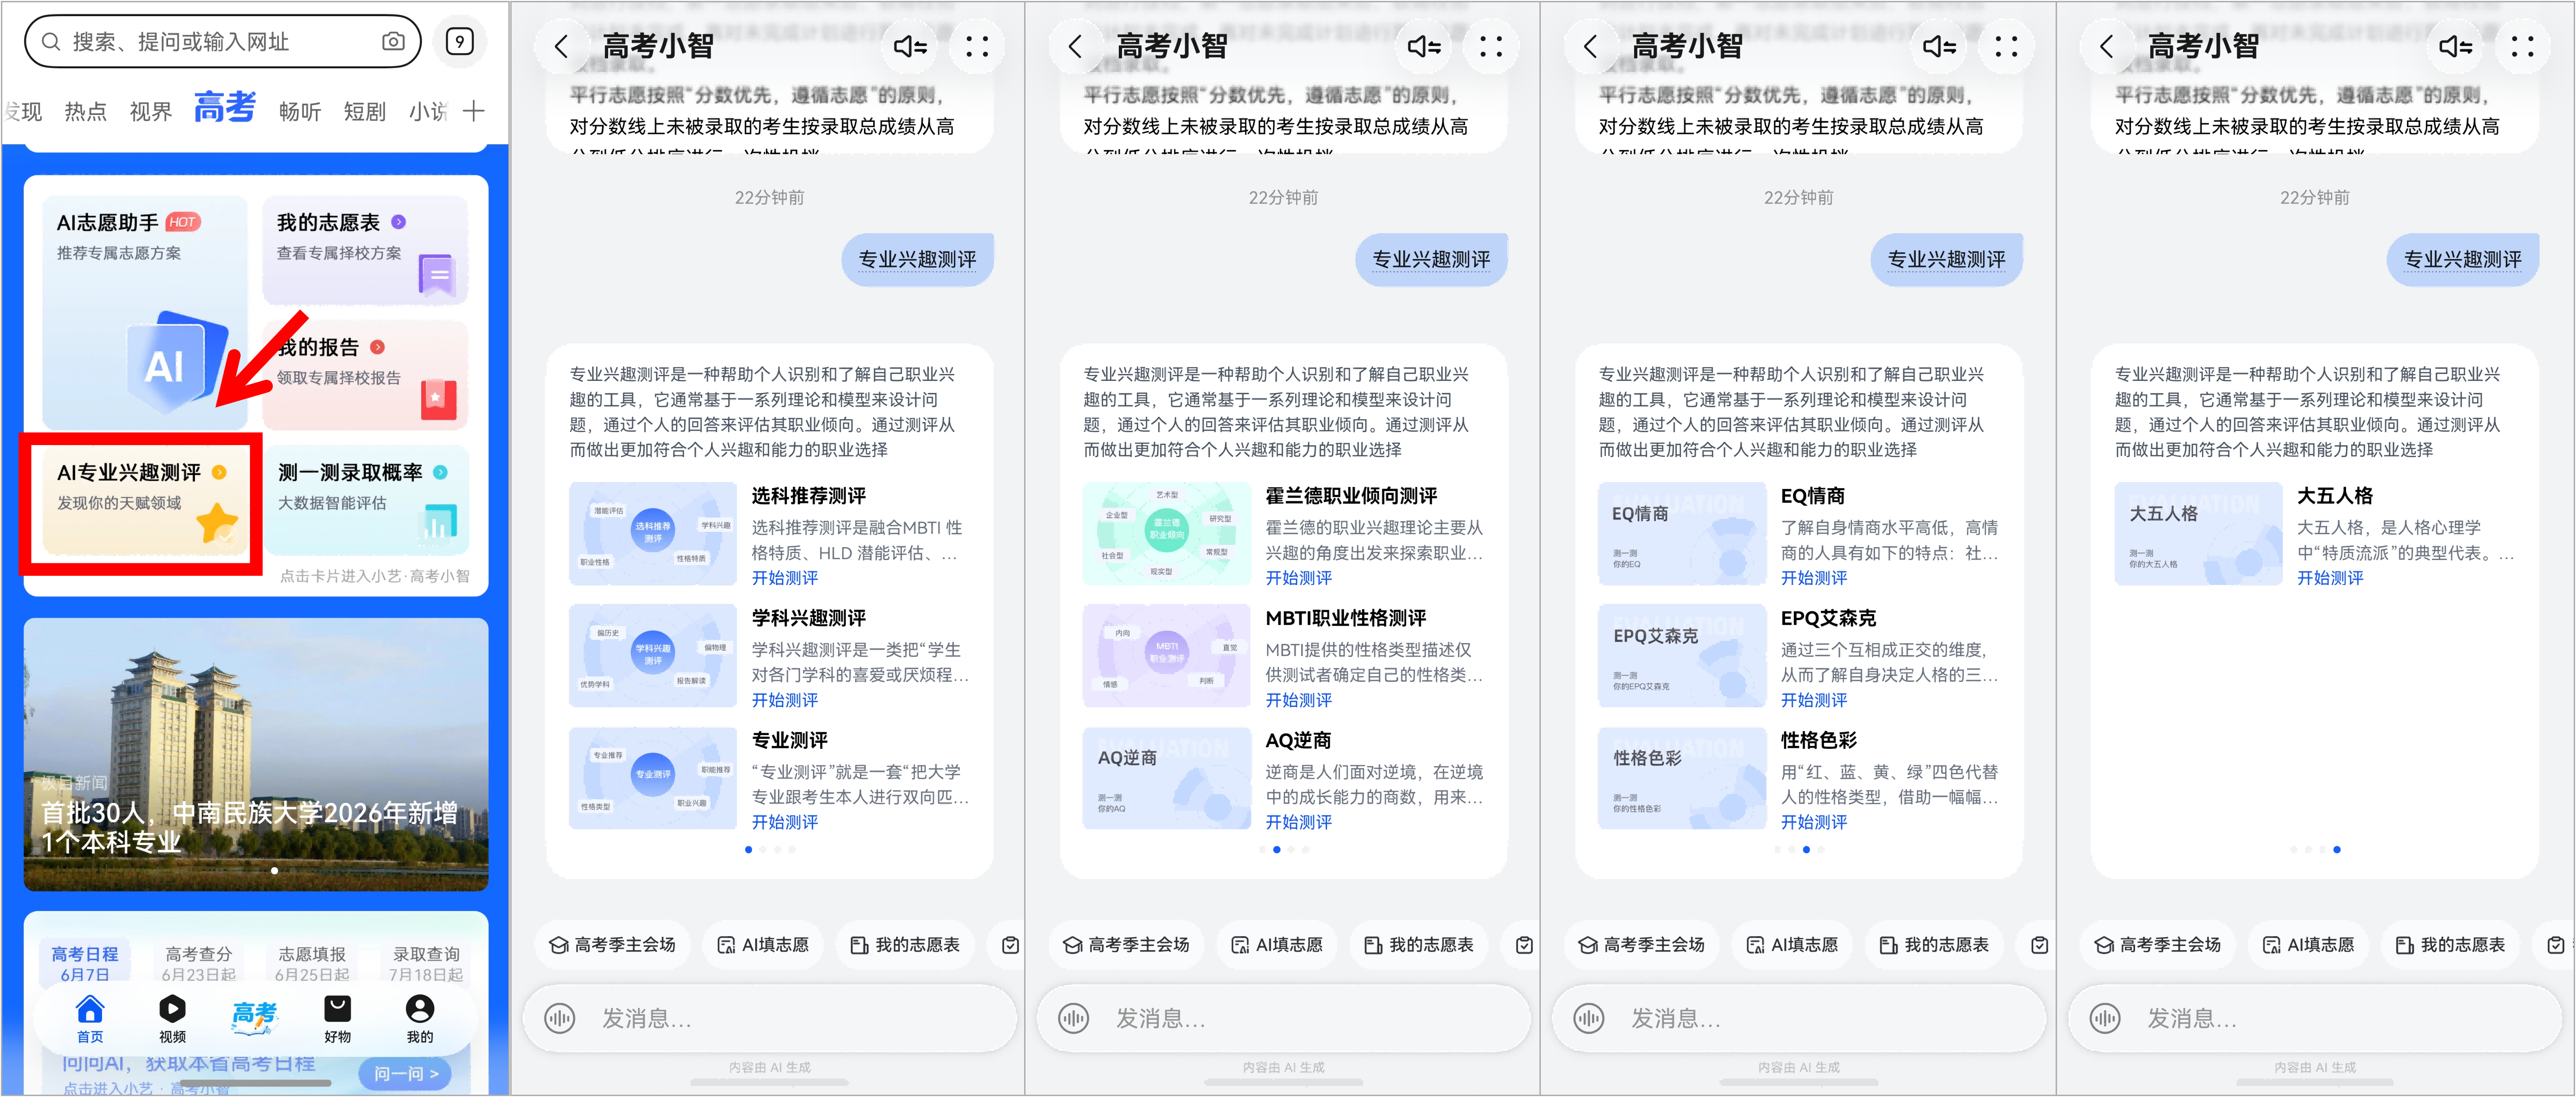Switch to the 热点 channel tab
Viewport: 2576px width, 1097px height.
[85, 111]
